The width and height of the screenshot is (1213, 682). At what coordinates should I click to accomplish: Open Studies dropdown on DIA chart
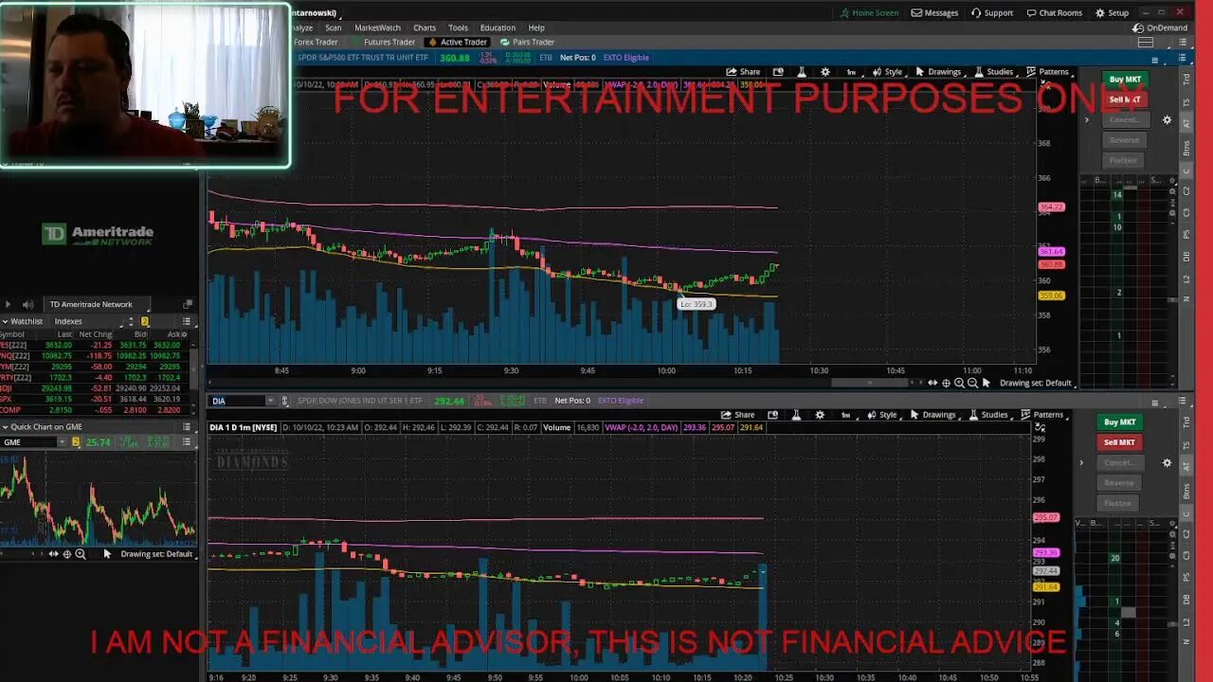click(988, 415)
